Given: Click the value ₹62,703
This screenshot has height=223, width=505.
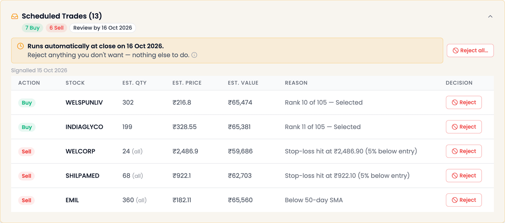Looking at the screenshot, I should [x=240, y=176].
